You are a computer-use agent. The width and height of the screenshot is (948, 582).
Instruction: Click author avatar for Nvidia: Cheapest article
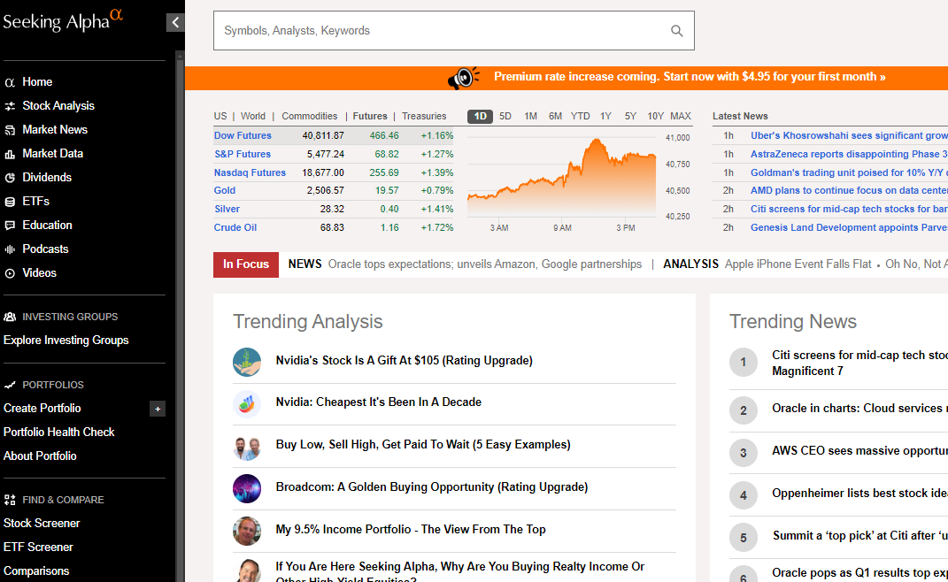click(247, 404)
